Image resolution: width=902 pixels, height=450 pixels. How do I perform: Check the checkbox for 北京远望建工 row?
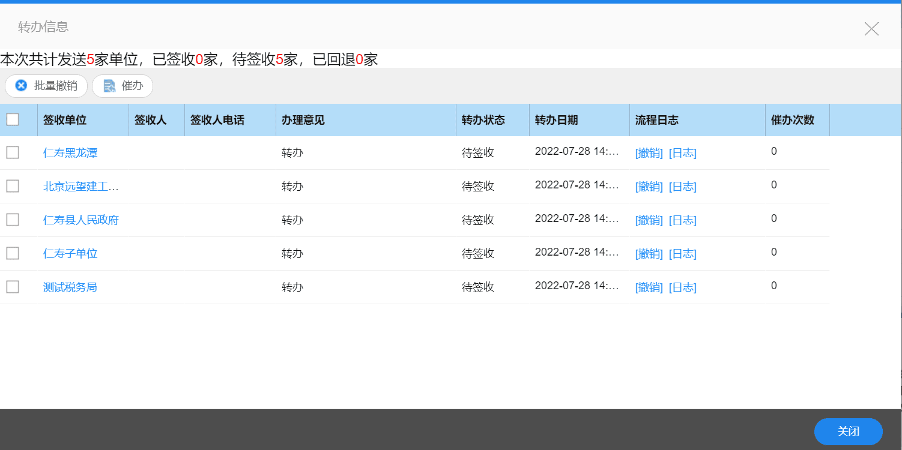tap(13, 186)
